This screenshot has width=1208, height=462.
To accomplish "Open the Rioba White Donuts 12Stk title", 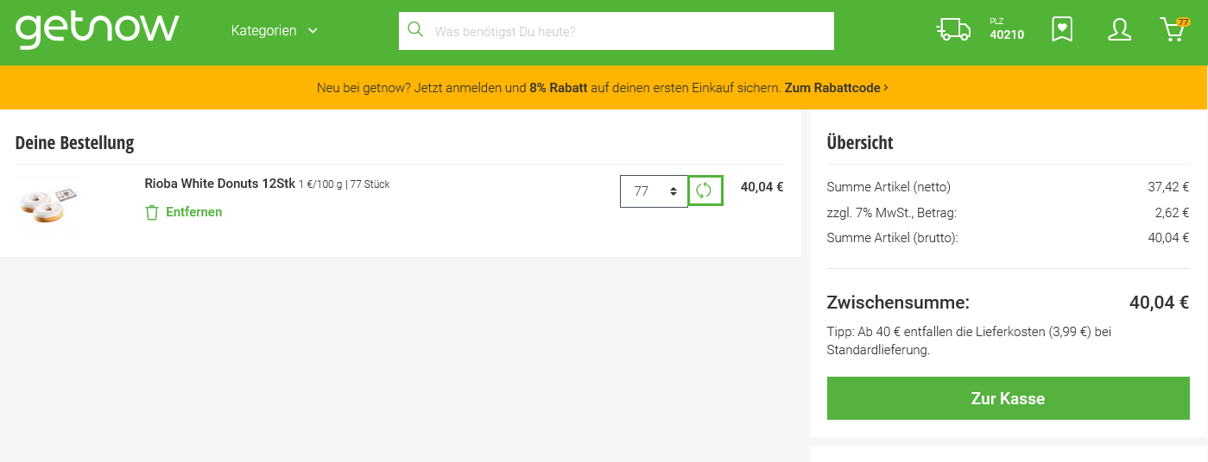I will click(x=219, y=184).
